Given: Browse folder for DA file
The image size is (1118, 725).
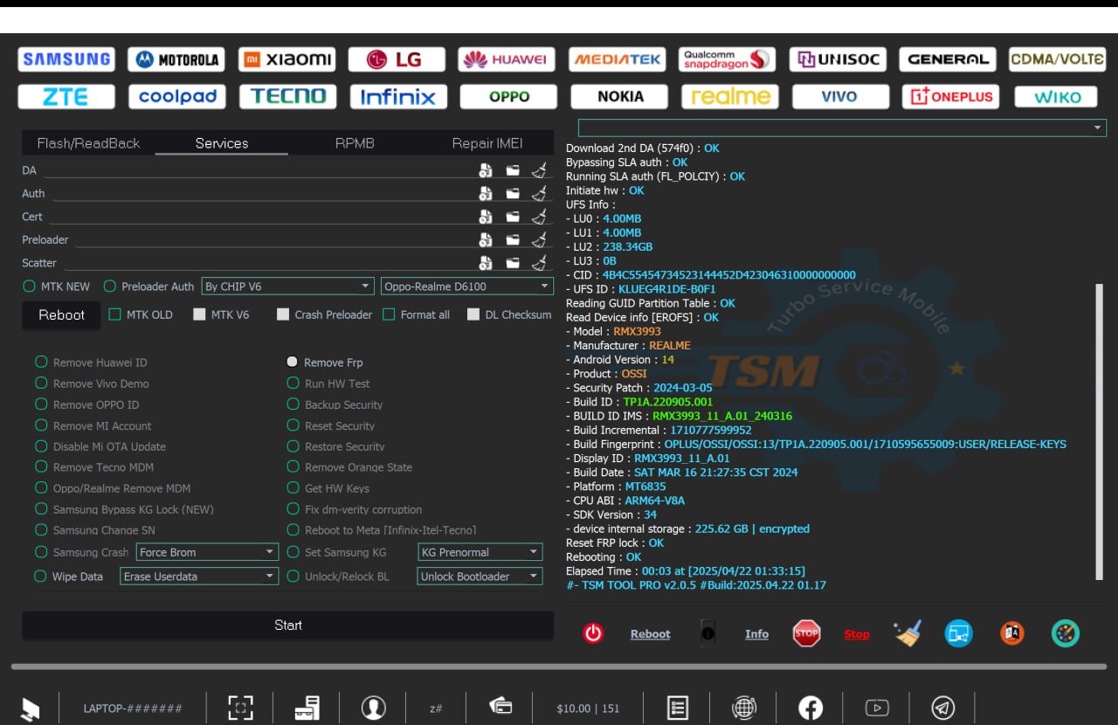Looking at the screenshot, I should point(513,170).
